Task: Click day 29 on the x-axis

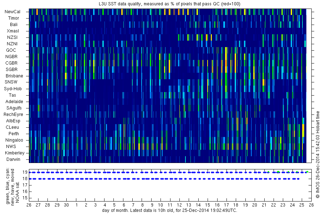Action: pyautogui.click(x=57, y=205)
